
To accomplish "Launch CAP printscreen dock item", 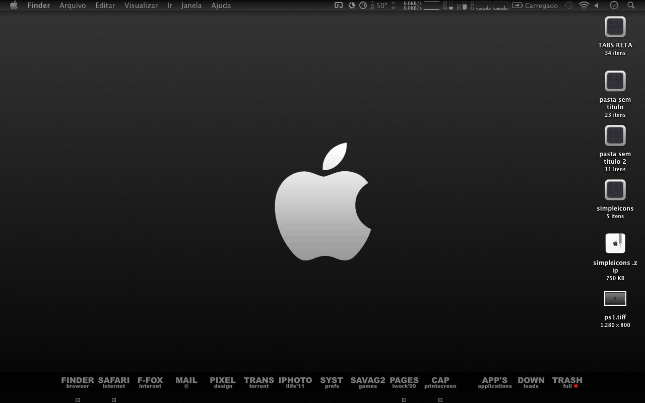I will coord(440,382).
